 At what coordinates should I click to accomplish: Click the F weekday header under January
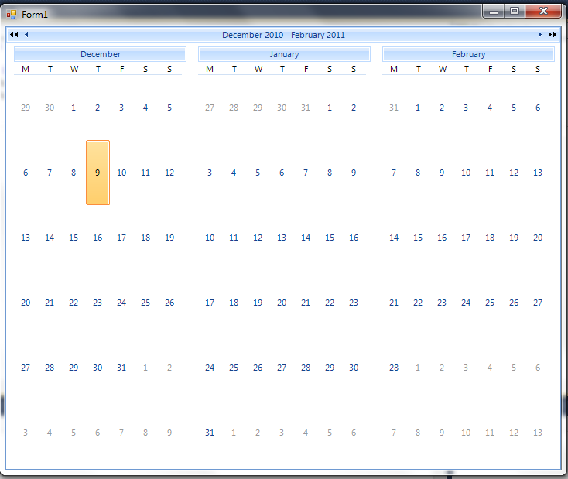coord(306,69)
